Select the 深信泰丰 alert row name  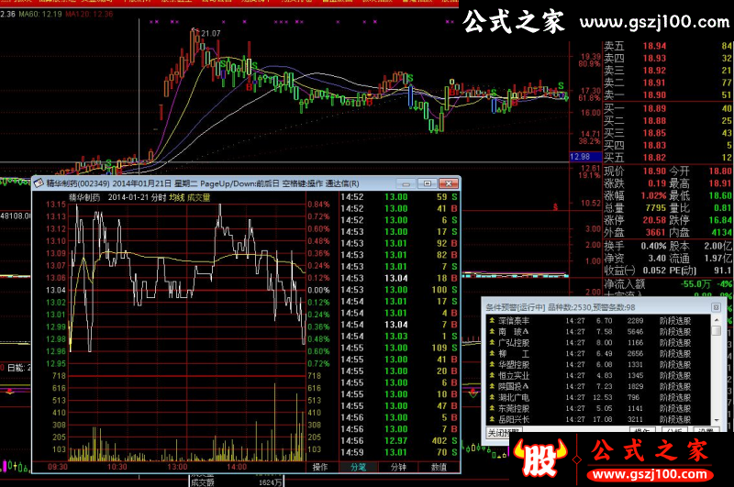[514, 321]
